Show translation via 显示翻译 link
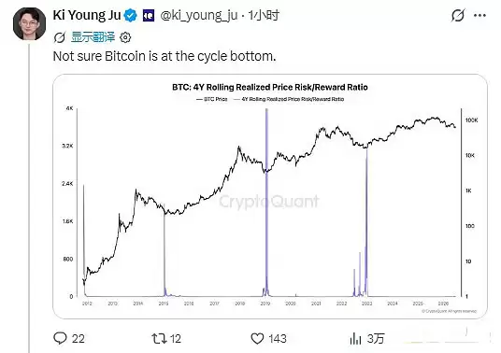 [x=93, y=37]
